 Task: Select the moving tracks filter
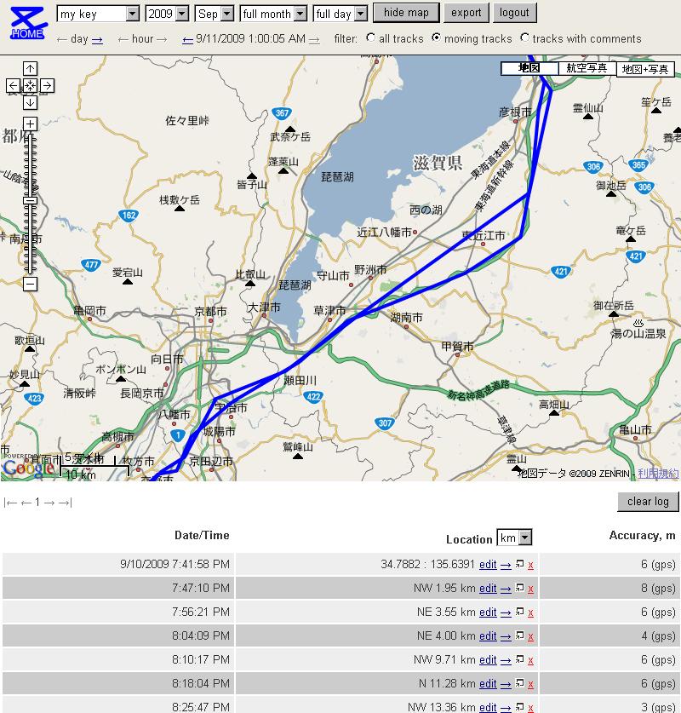(x=436, y=37)
